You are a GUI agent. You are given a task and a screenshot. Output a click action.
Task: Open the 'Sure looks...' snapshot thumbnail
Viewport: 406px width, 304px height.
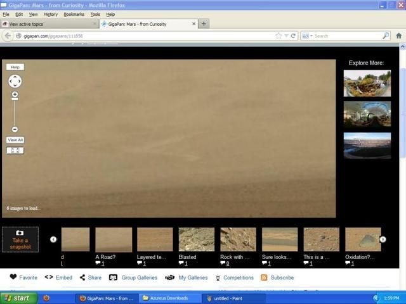pos(280,239)
